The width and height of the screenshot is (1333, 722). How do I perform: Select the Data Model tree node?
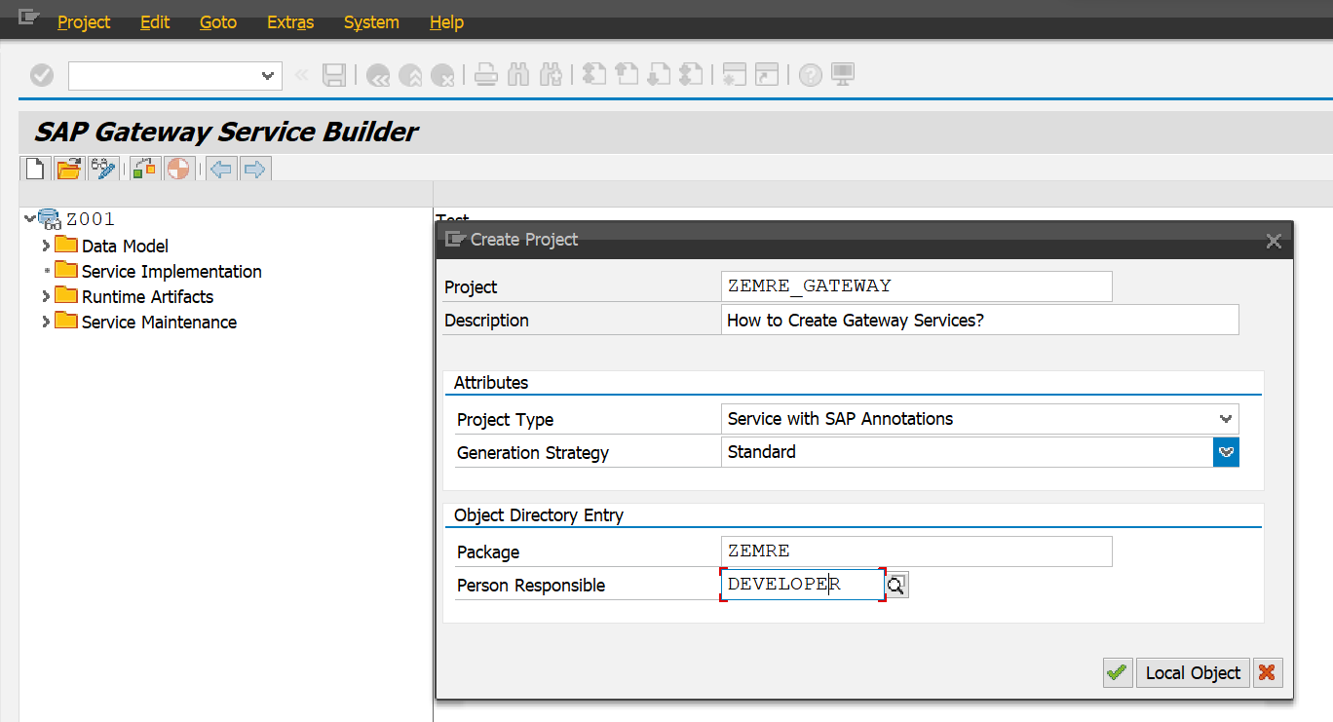125,246
